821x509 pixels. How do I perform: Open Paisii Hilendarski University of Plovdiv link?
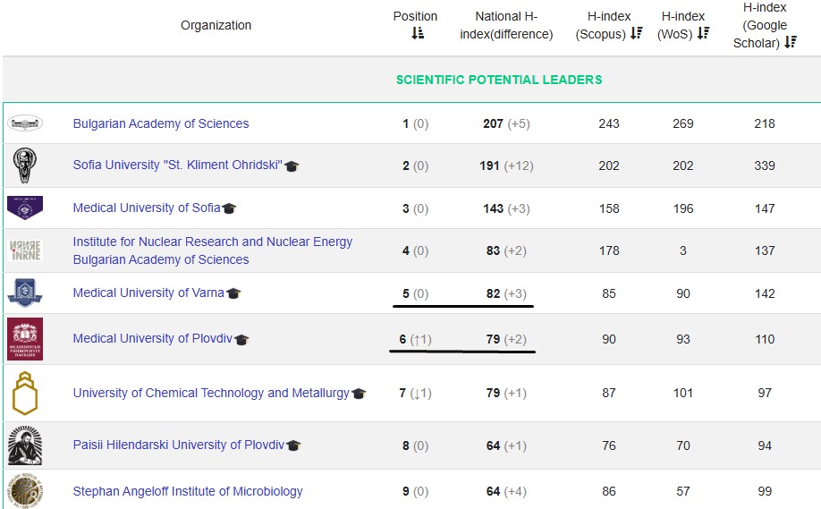179,445
